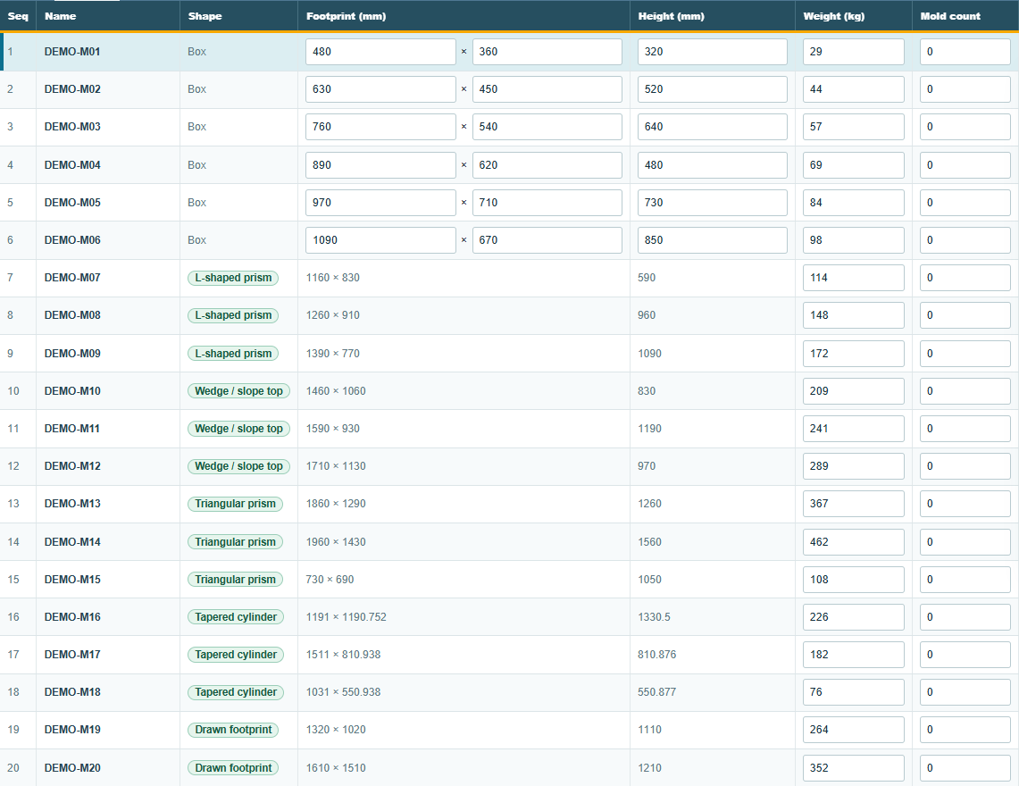
Task: Edit footprint length 480 for DEMO-M01
Action: 380,52
